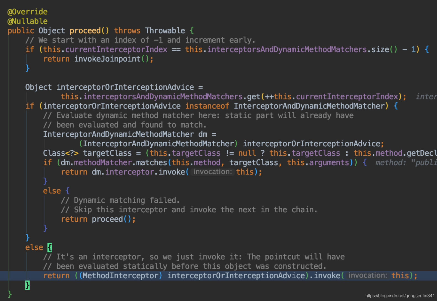Click the size() call in the if condition
This screenshot has width=437, height=301.
pyautogui.click(x=384, y=49)
